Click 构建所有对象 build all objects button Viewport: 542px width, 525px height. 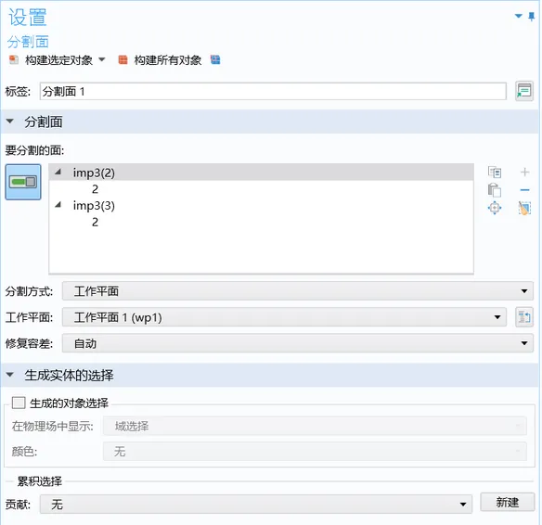pyautogui.click(x=160, y=60)
